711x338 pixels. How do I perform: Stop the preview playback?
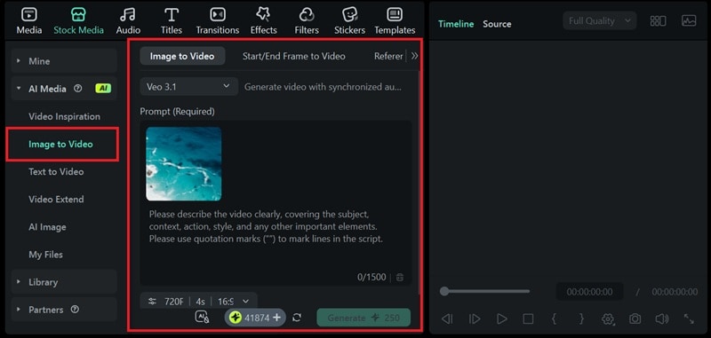(x=528, y=319)
